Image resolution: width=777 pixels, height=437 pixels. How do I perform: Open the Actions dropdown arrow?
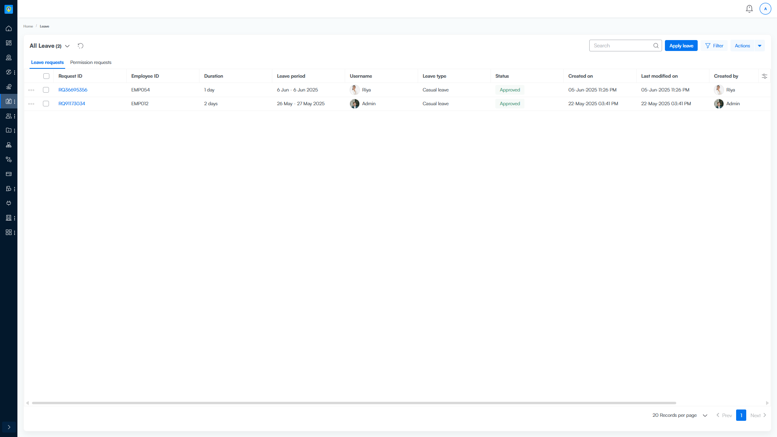click(760, 46)
